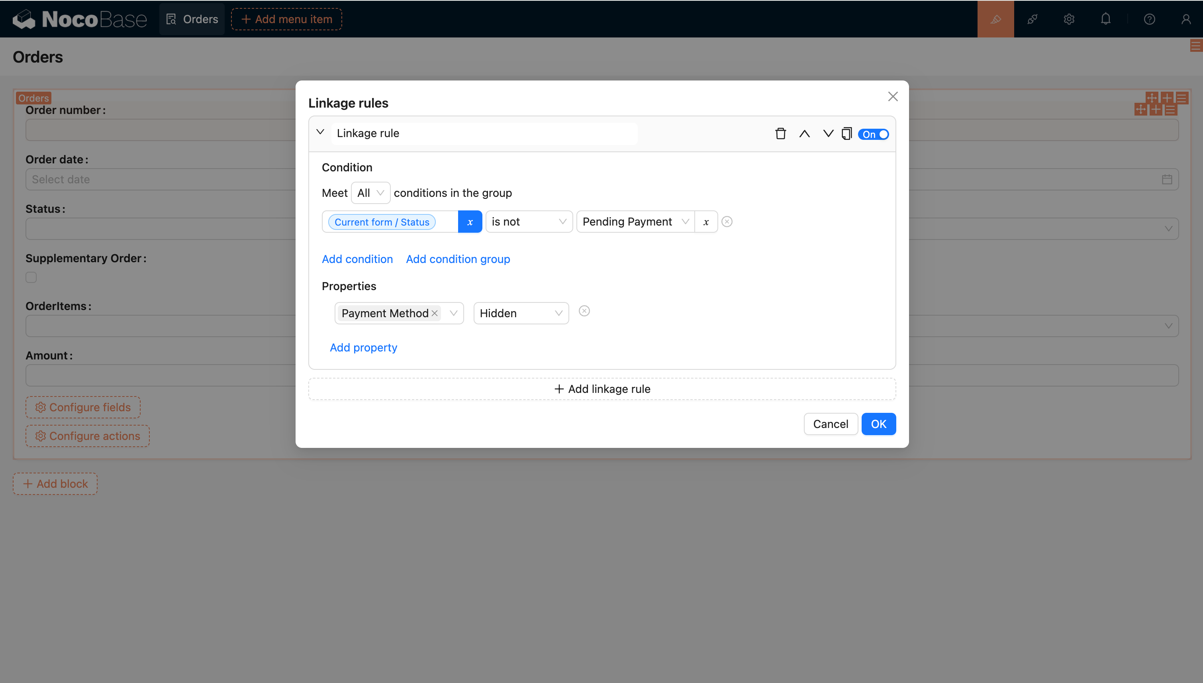This screenshot has width=1203, height=683.
Task: Collapse the Linkage rule panel chevron
Action: 320,132
